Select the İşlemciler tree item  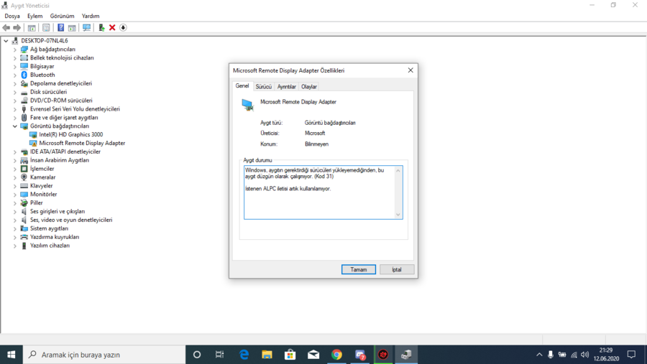point(42,169)
